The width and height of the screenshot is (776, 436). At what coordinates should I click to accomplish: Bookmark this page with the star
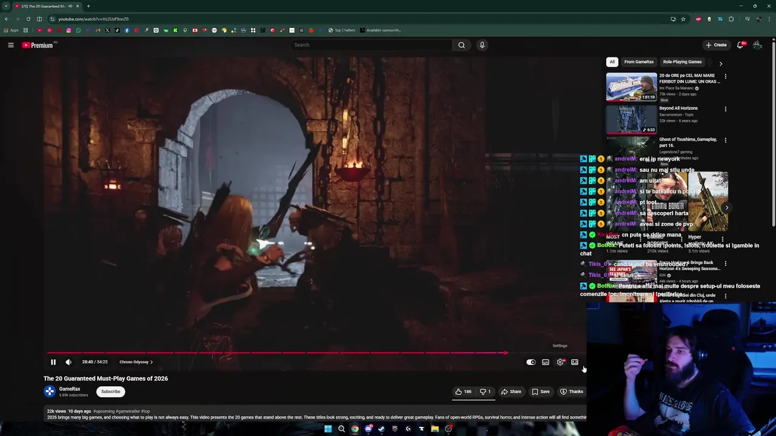pos(683,19)
